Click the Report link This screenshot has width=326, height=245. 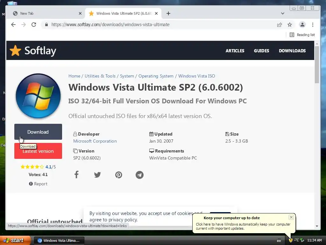(x=38, y=184)
